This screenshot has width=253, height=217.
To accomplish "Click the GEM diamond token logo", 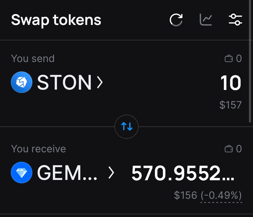I will (x=22, y=173).
